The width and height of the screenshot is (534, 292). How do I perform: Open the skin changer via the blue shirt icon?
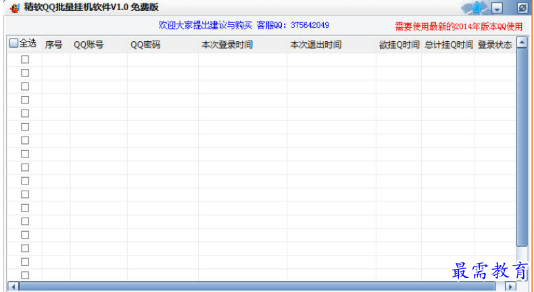pyautogui.click(x=477, y=7)
